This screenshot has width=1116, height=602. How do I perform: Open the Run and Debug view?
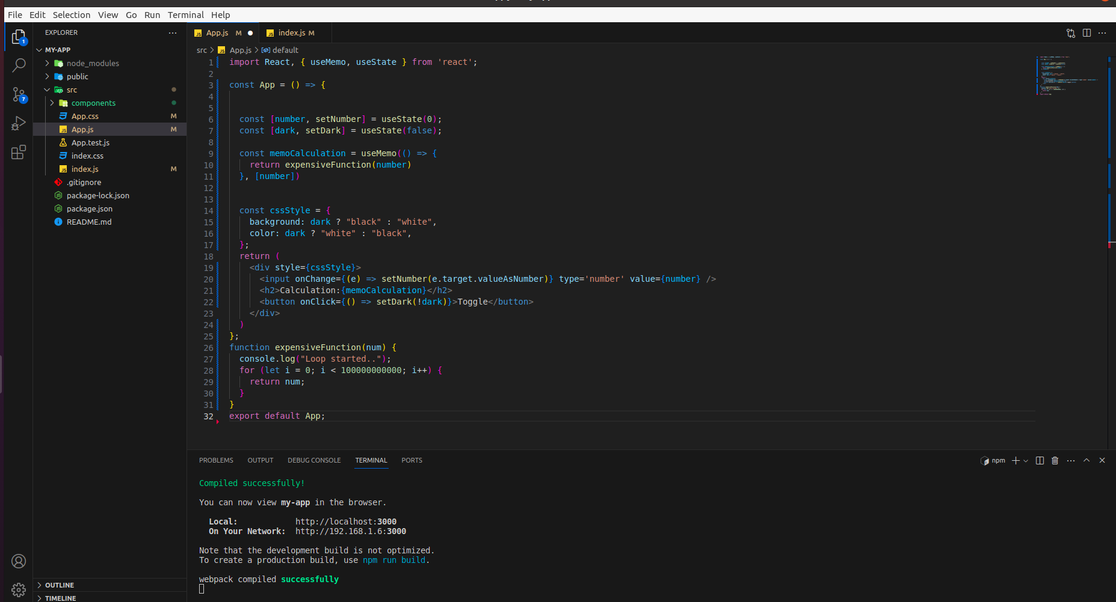(19, 123)
